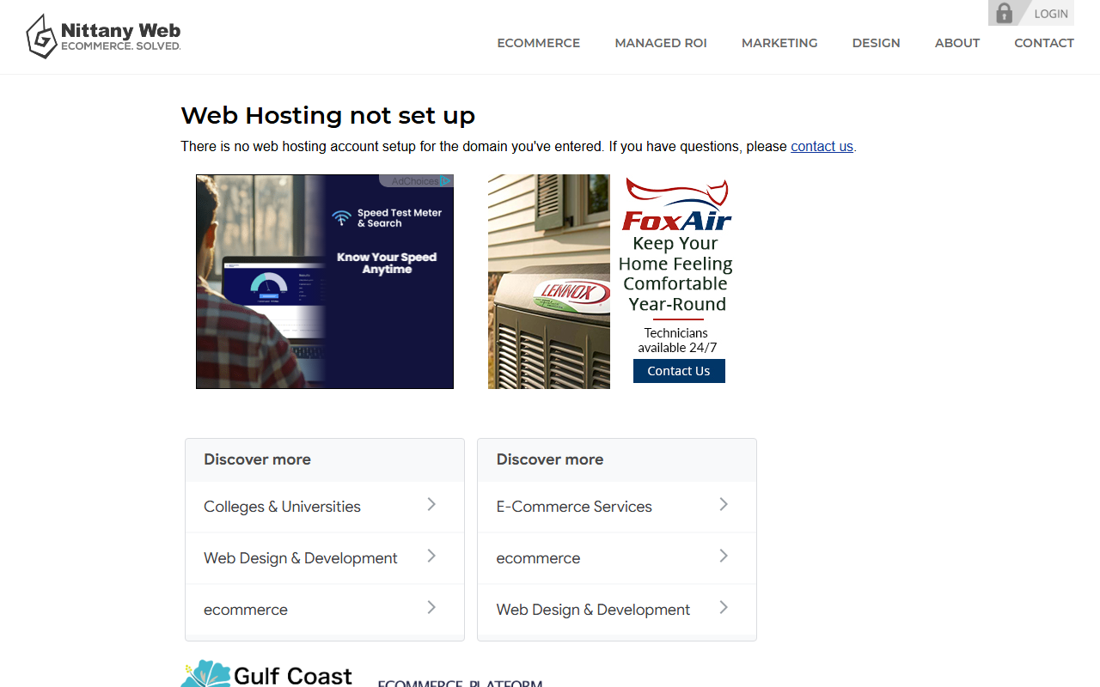Click the Contact Us button in FoxAir ad
Screen dimensions: 1100x687
pyautogui.click(x=679, y=371)
